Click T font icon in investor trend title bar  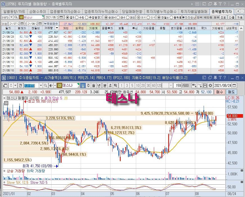pos(220,4)
